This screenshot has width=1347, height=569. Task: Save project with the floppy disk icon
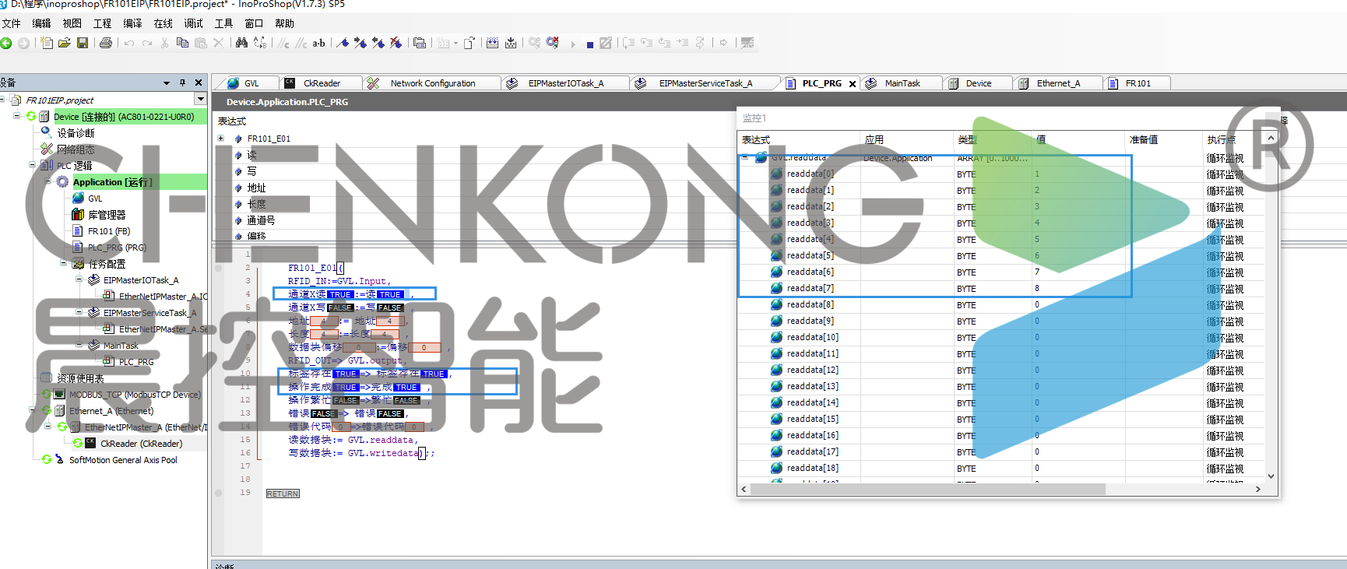(83, 43)
